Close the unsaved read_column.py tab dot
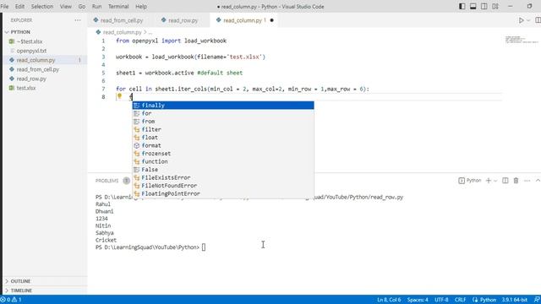 (x=271, y=20)
